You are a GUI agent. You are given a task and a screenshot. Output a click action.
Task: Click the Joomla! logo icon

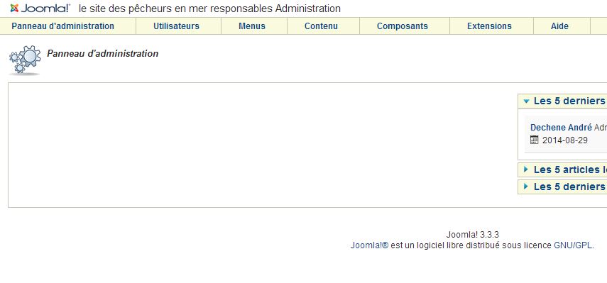(x=14, y=8)
